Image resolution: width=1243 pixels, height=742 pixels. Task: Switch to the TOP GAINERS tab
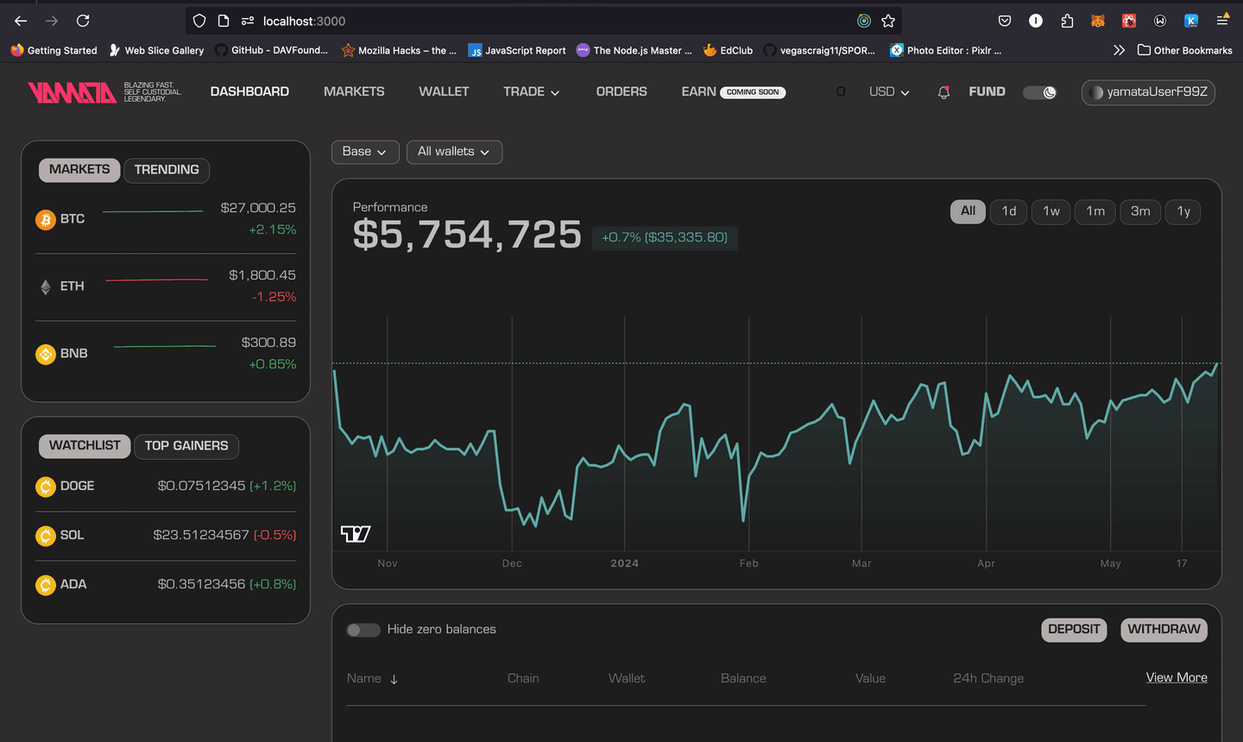point(186,446)
